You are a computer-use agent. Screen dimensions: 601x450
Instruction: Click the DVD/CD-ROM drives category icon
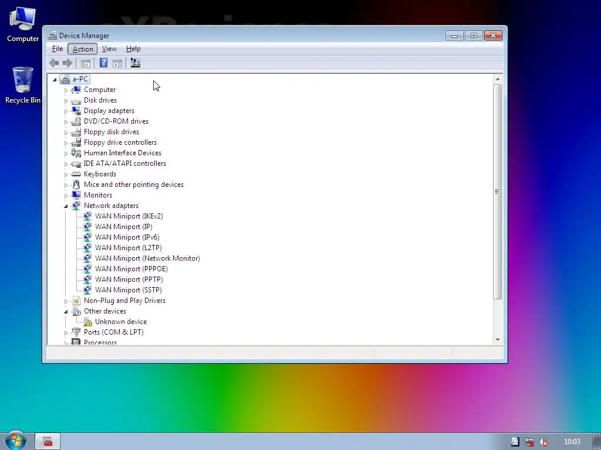(x=76, y=121)
